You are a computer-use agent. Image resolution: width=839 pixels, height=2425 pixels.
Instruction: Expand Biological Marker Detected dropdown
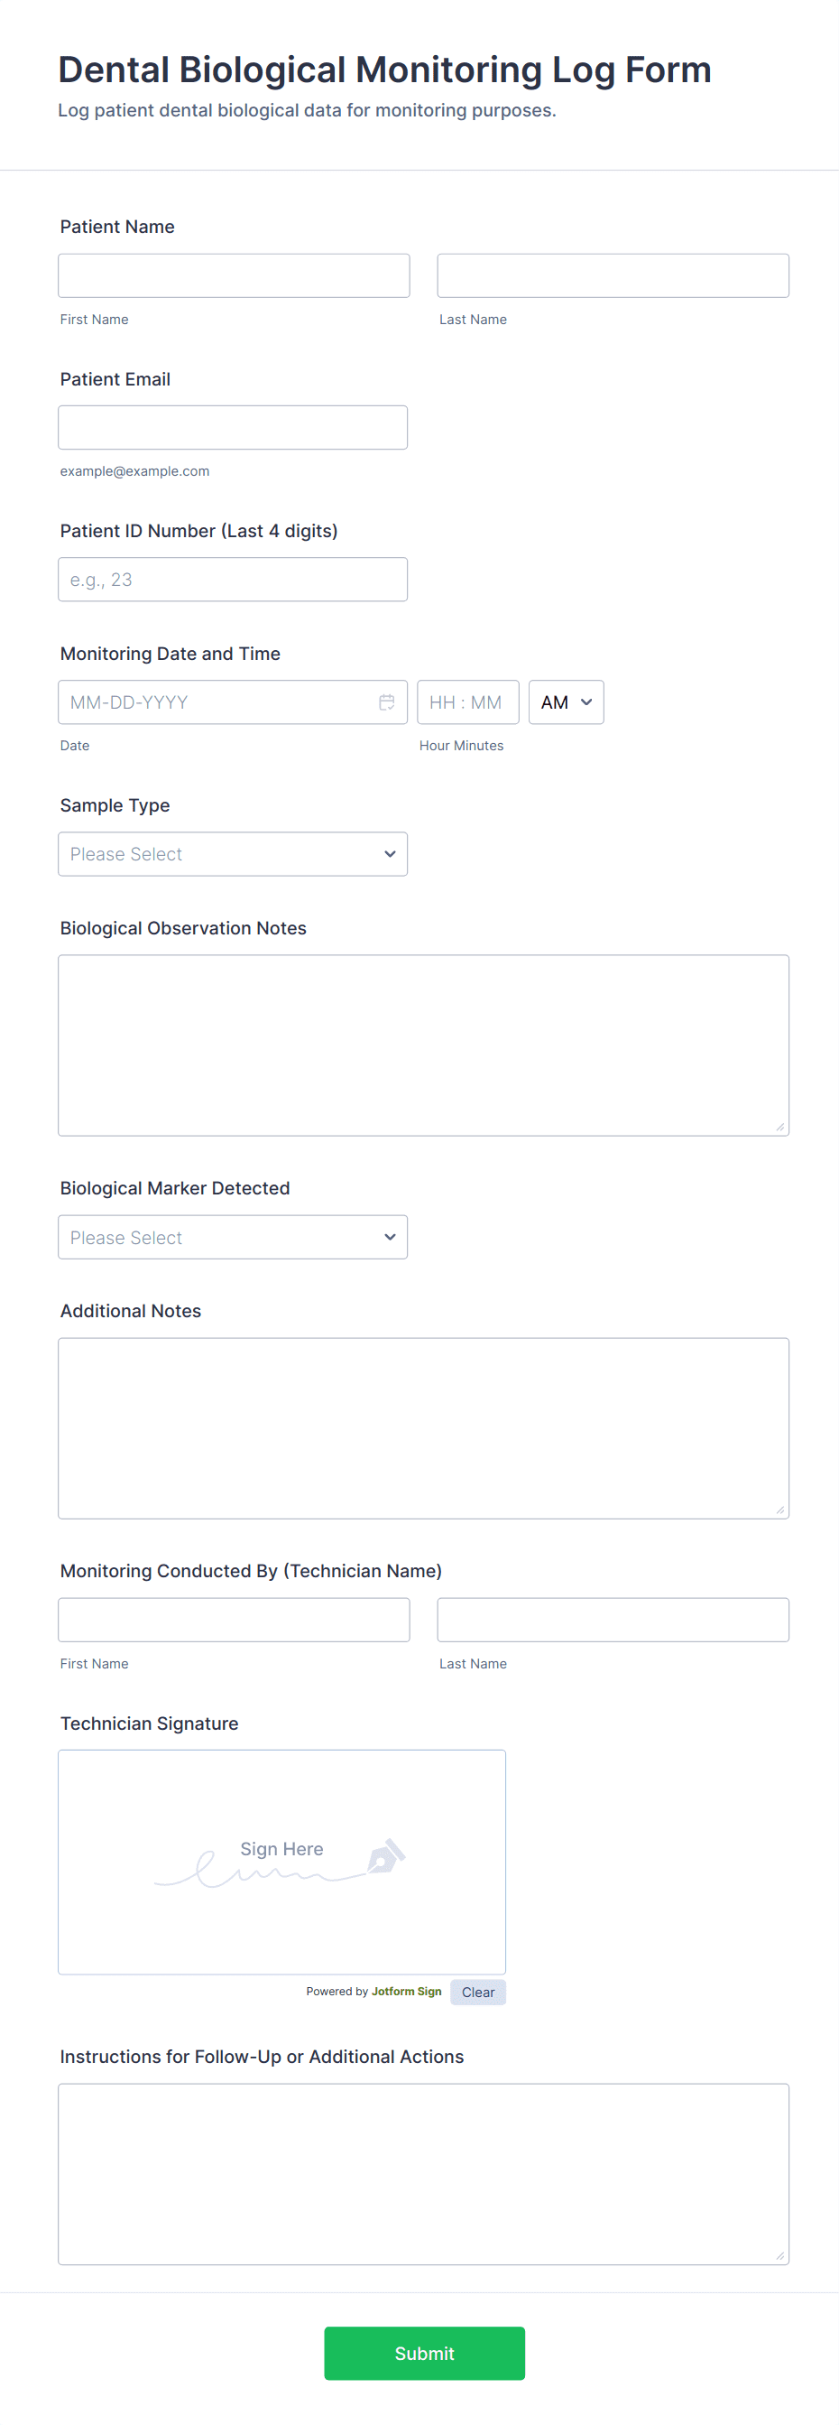233,1237
